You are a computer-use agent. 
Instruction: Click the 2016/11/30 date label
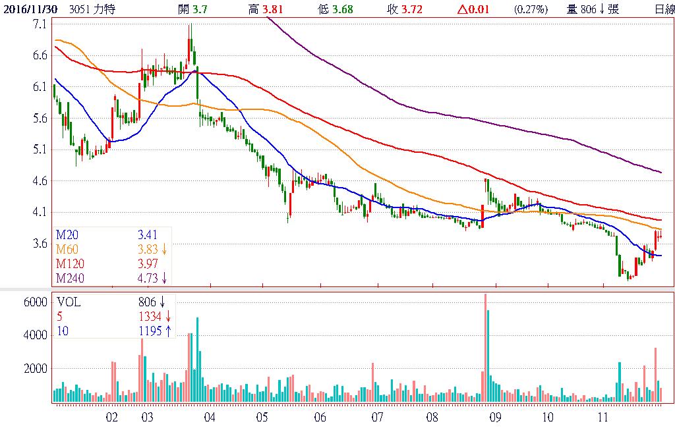click(32, 9)
